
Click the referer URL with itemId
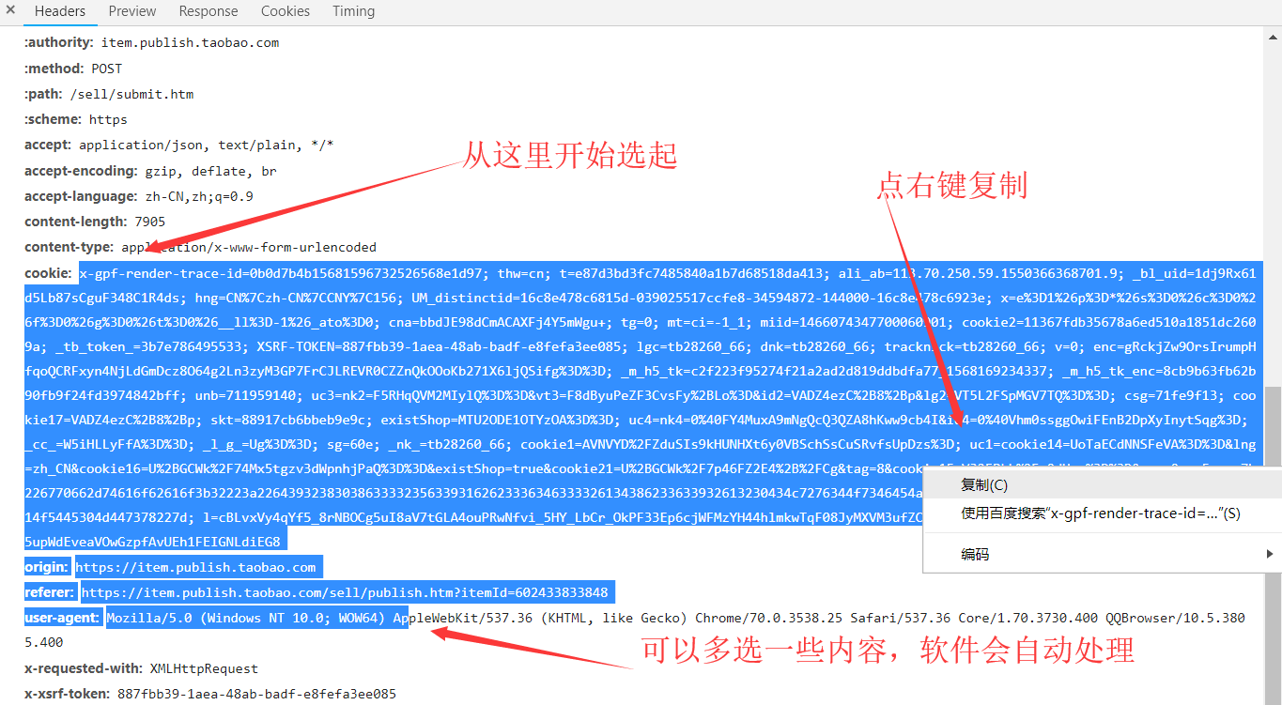[344, 592]
